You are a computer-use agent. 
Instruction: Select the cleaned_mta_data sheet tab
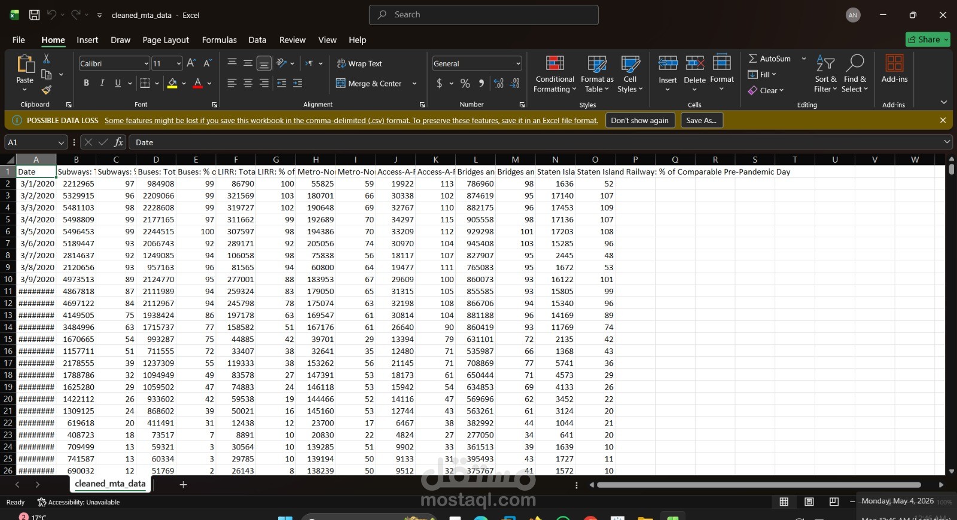tap(110, 484)
